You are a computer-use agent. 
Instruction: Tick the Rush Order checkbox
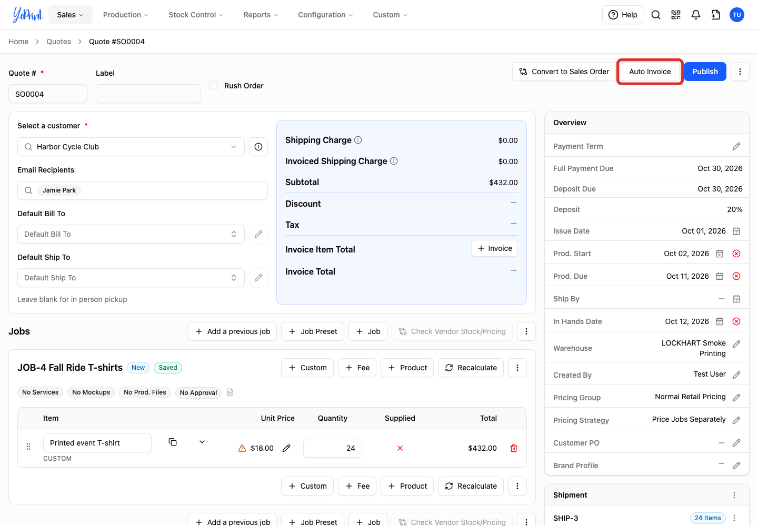[x=214, y=85]
